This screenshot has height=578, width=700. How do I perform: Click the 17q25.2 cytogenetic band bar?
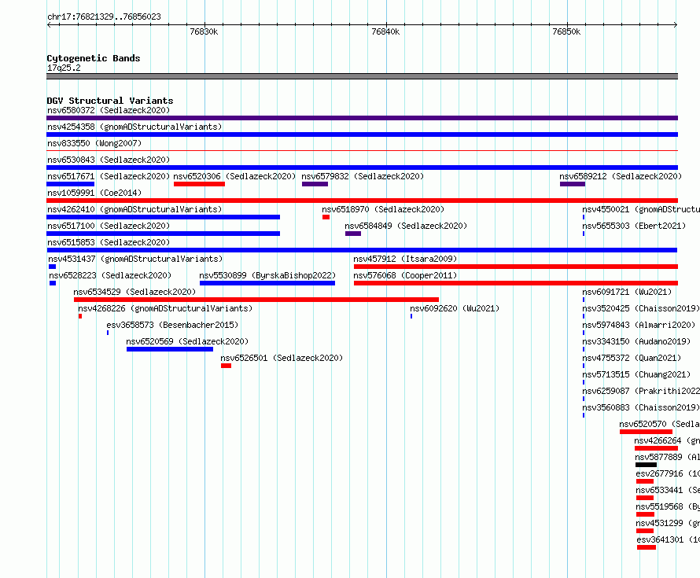(x=362, y=76)
